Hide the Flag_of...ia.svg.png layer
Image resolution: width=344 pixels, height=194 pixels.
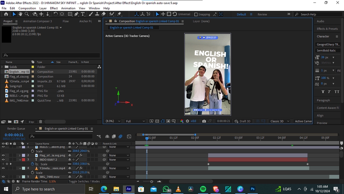pyautogui.click(x=3, y=155)
